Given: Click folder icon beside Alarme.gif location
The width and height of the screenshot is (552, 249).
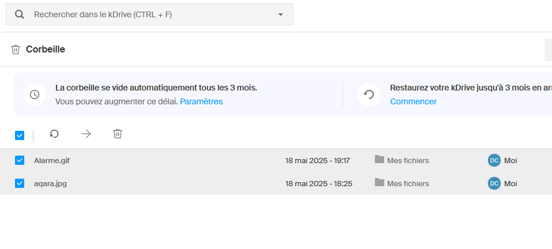Looking at the screenshot, I should 380,160.
